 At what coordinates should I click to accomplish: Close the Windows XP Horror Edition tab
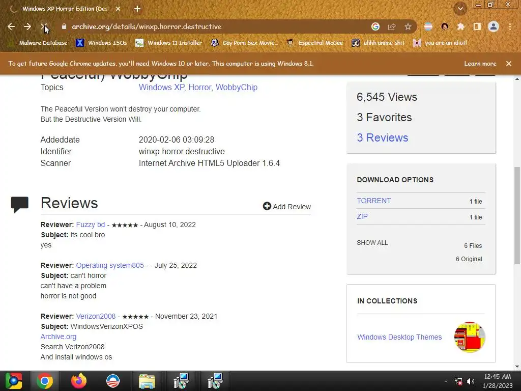click(x=118, y=9)
